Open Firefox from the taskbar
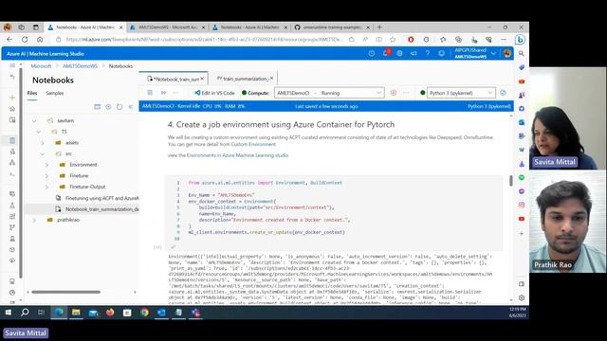Image resolution: width=607 pixels, height=341 pixels. click(x=110, y=313)
